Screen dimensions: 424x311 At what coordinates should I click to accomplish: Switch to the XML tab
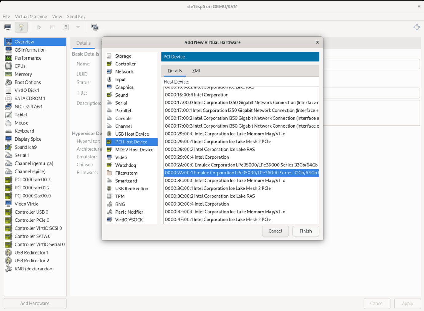coord(196,71)
